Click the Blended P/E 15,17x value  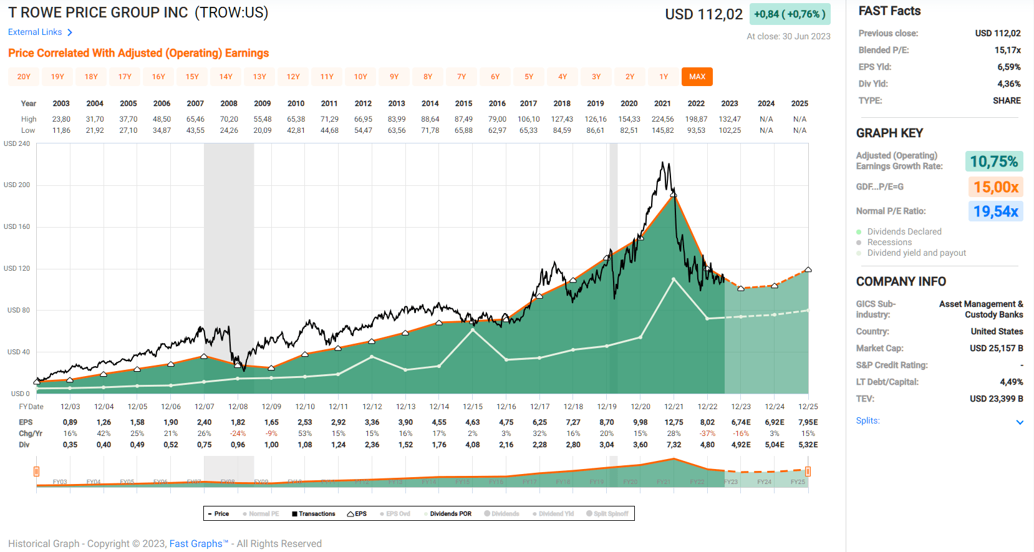1007,50
